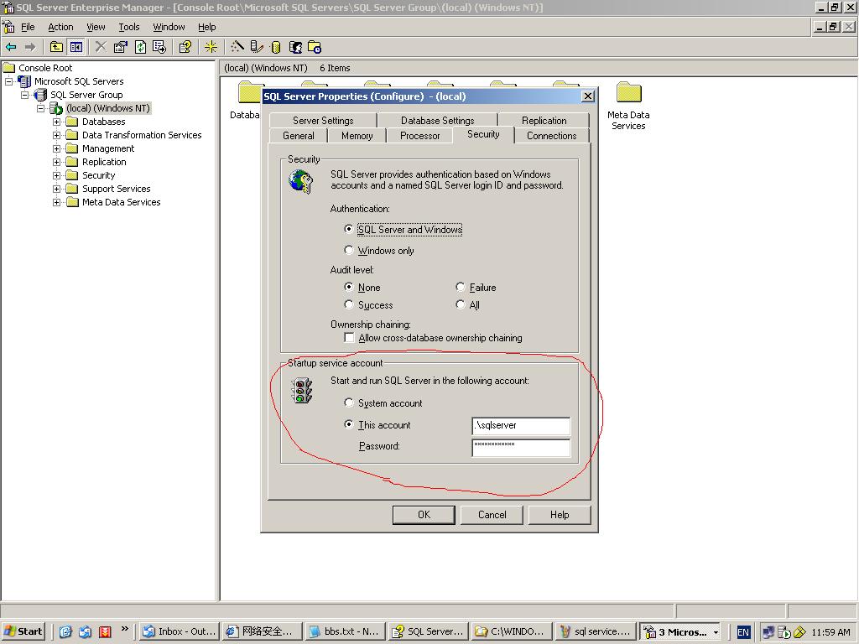The image size is (859, 644).
Task: Click the Back arrow toolbar icon
Action: [11, 47]
